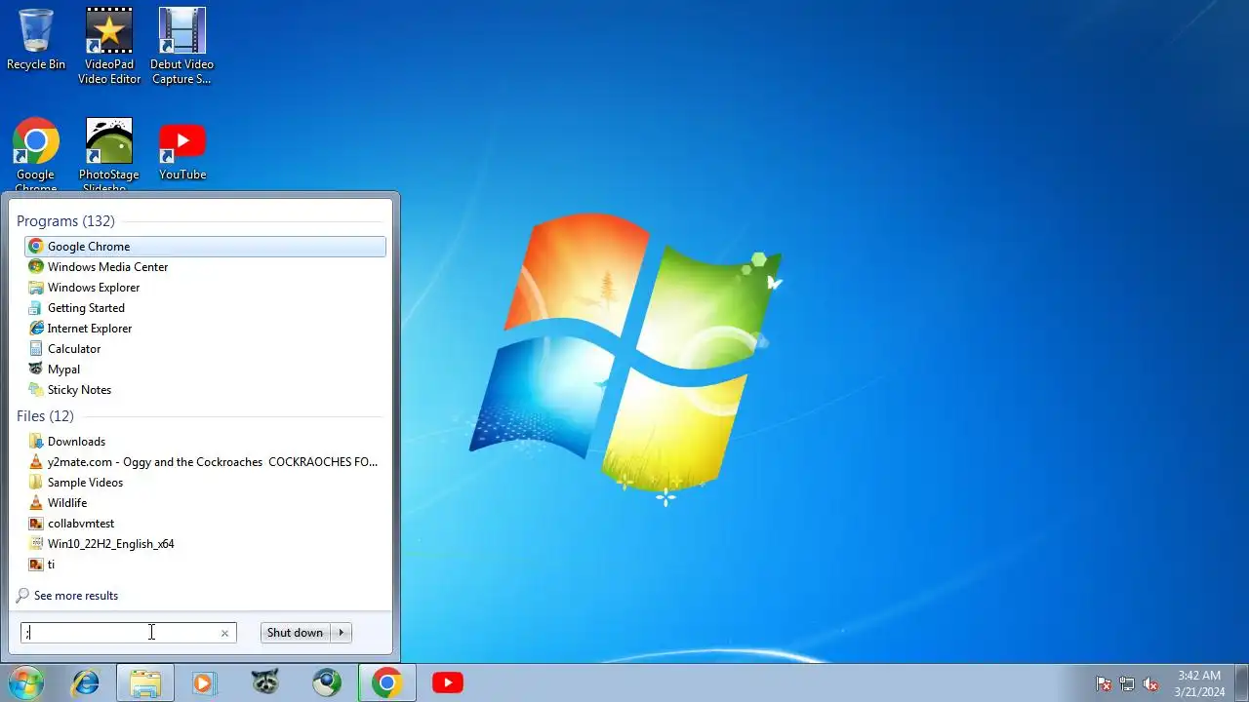Select the Google Chrome desktop shortcut
The height and width of the screenshot is (702, 1249).
click(x=36, y=154)
